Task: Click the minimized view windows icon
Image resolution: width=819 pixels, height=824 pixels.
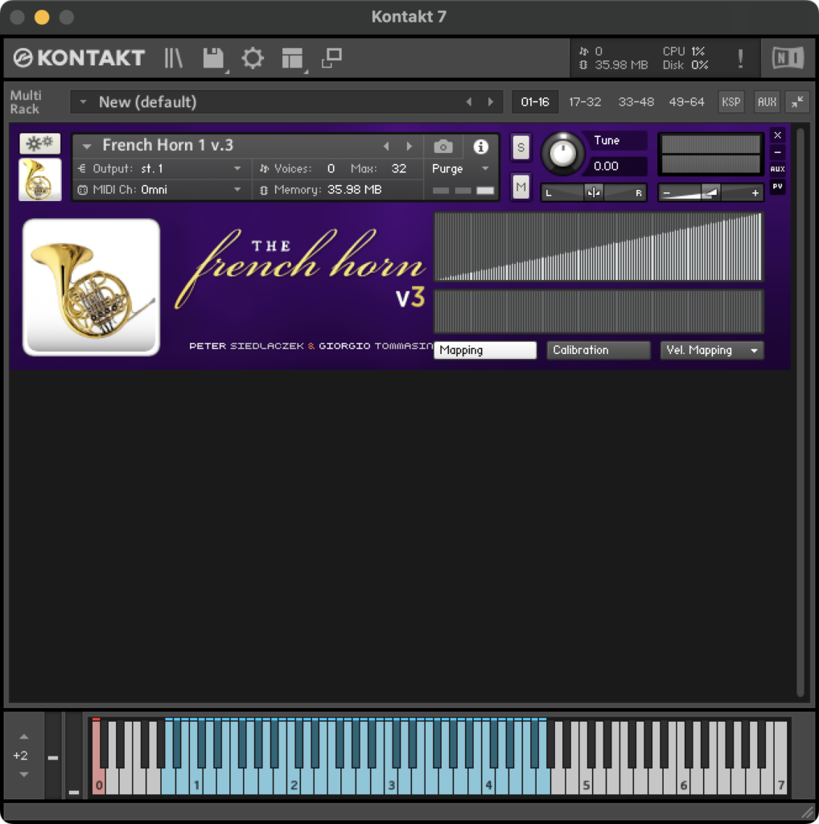Action: [x=332, y=58]
